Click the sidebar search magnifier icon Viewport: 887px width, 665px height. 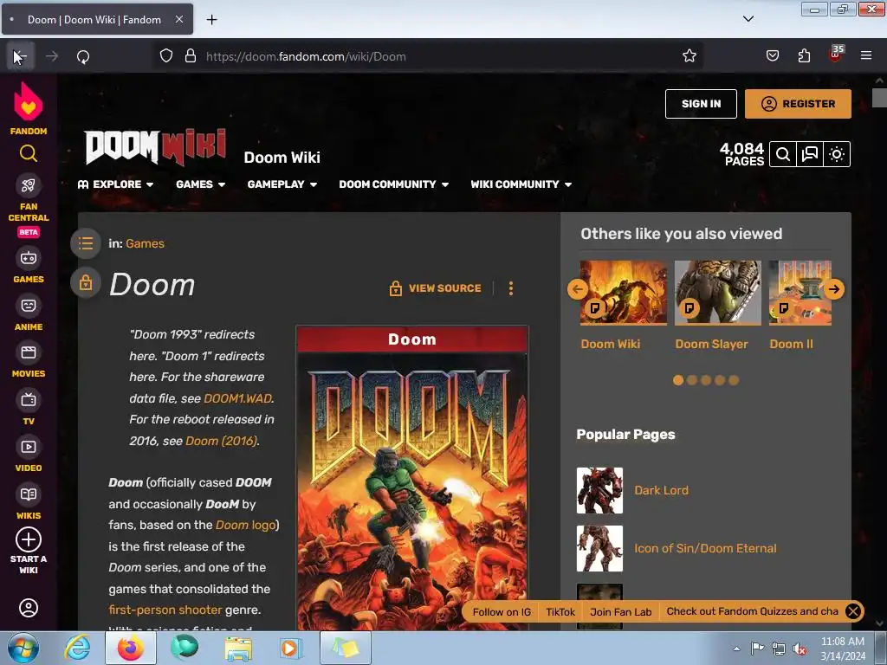coord(29,153)
